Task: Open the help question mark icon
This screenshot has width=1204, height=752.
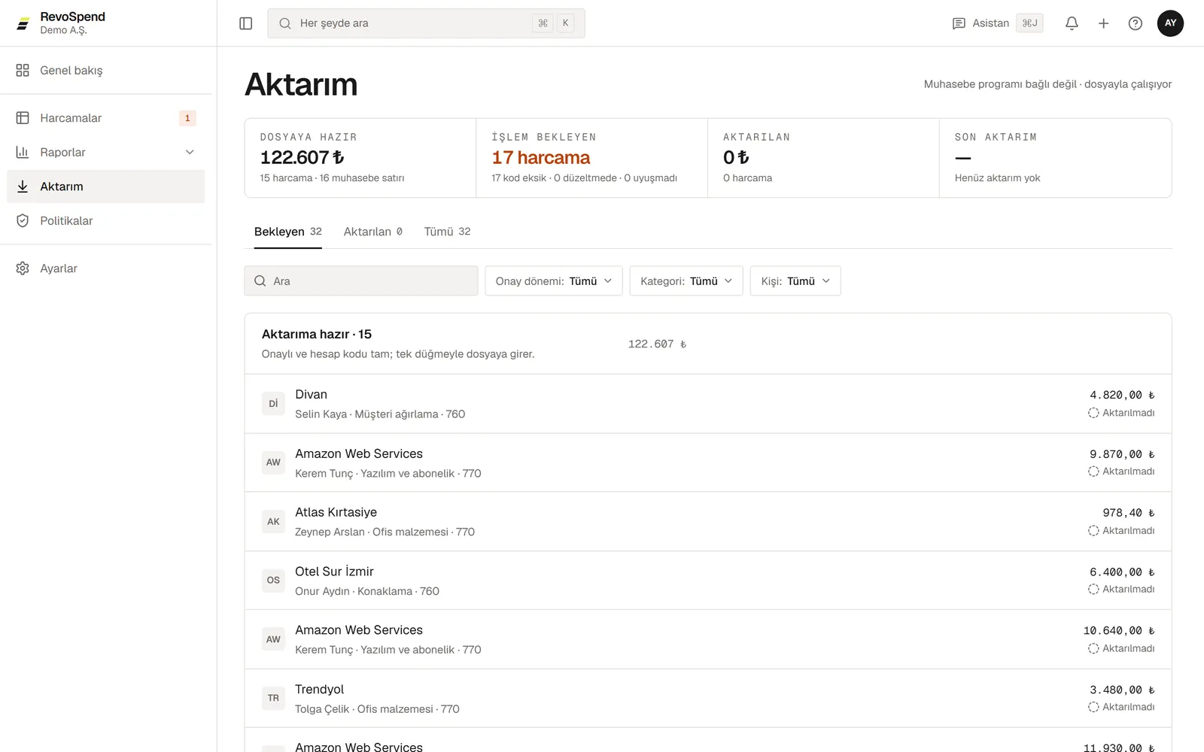Action: (x=1136, y=23)
